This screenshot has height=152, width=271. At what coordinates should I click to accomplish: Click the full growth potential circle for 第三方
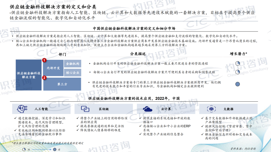[238, 84]
